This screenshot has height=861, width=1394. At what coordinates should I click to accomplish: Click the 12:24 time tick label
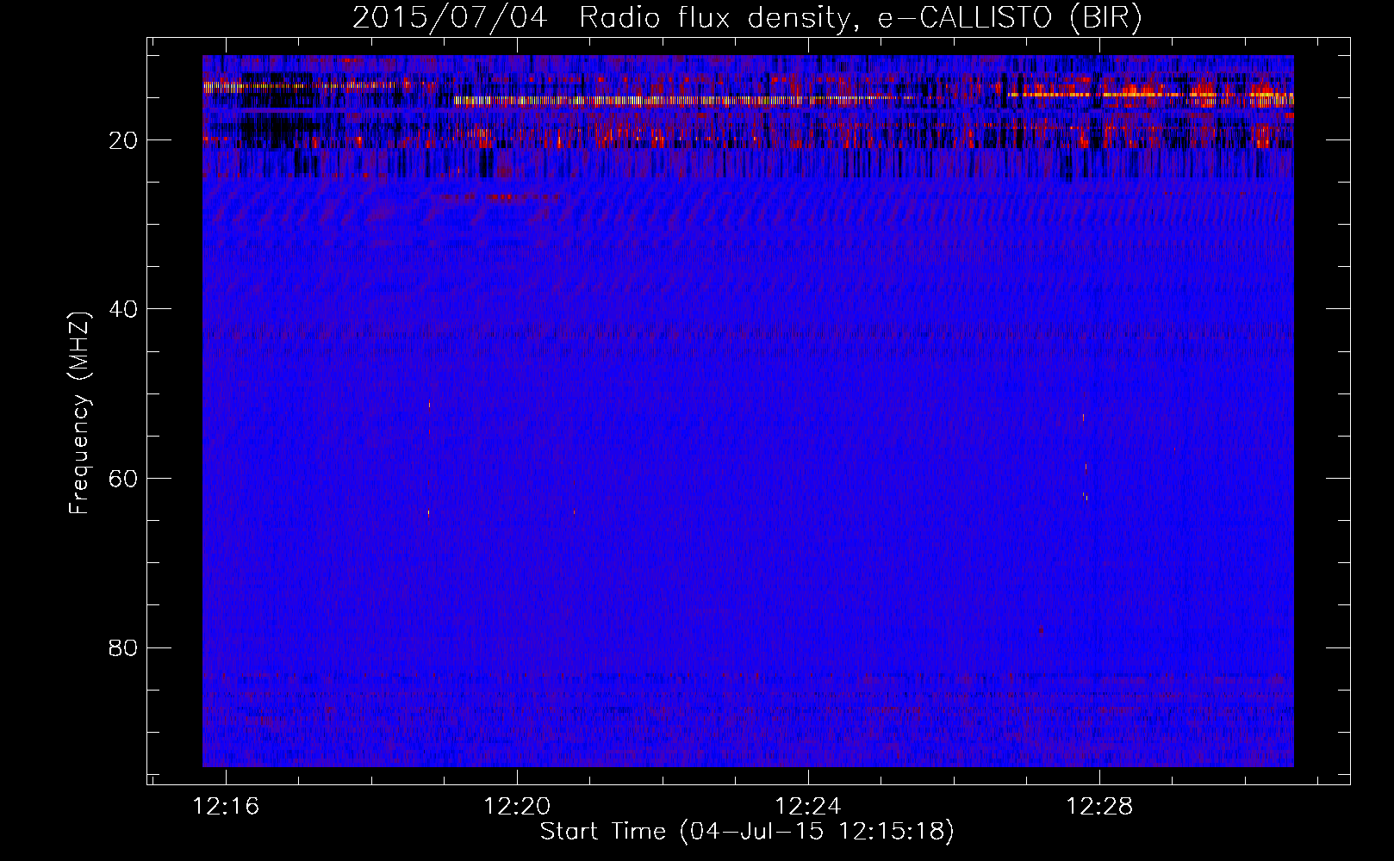808,807
